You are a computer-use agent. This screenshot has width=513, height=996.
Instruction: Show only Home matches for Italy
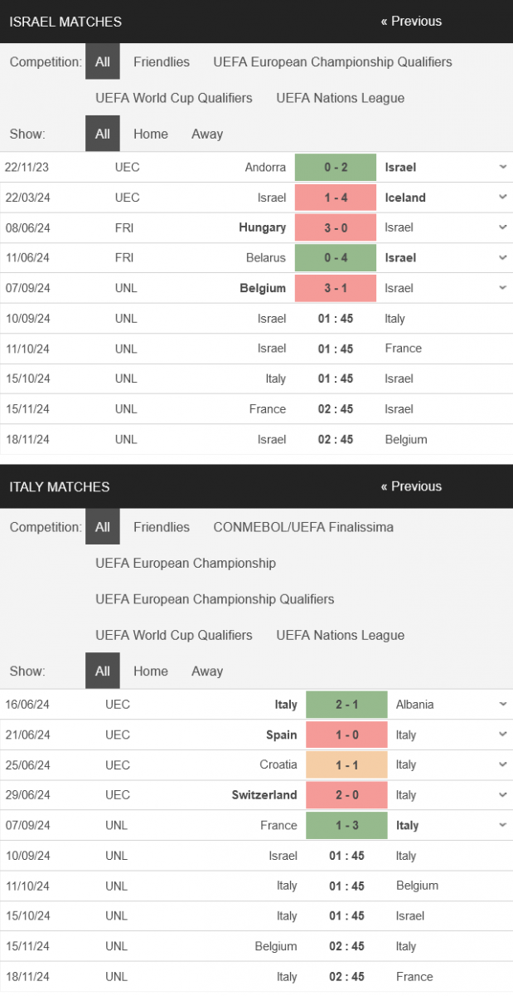[x=151, y=671]
